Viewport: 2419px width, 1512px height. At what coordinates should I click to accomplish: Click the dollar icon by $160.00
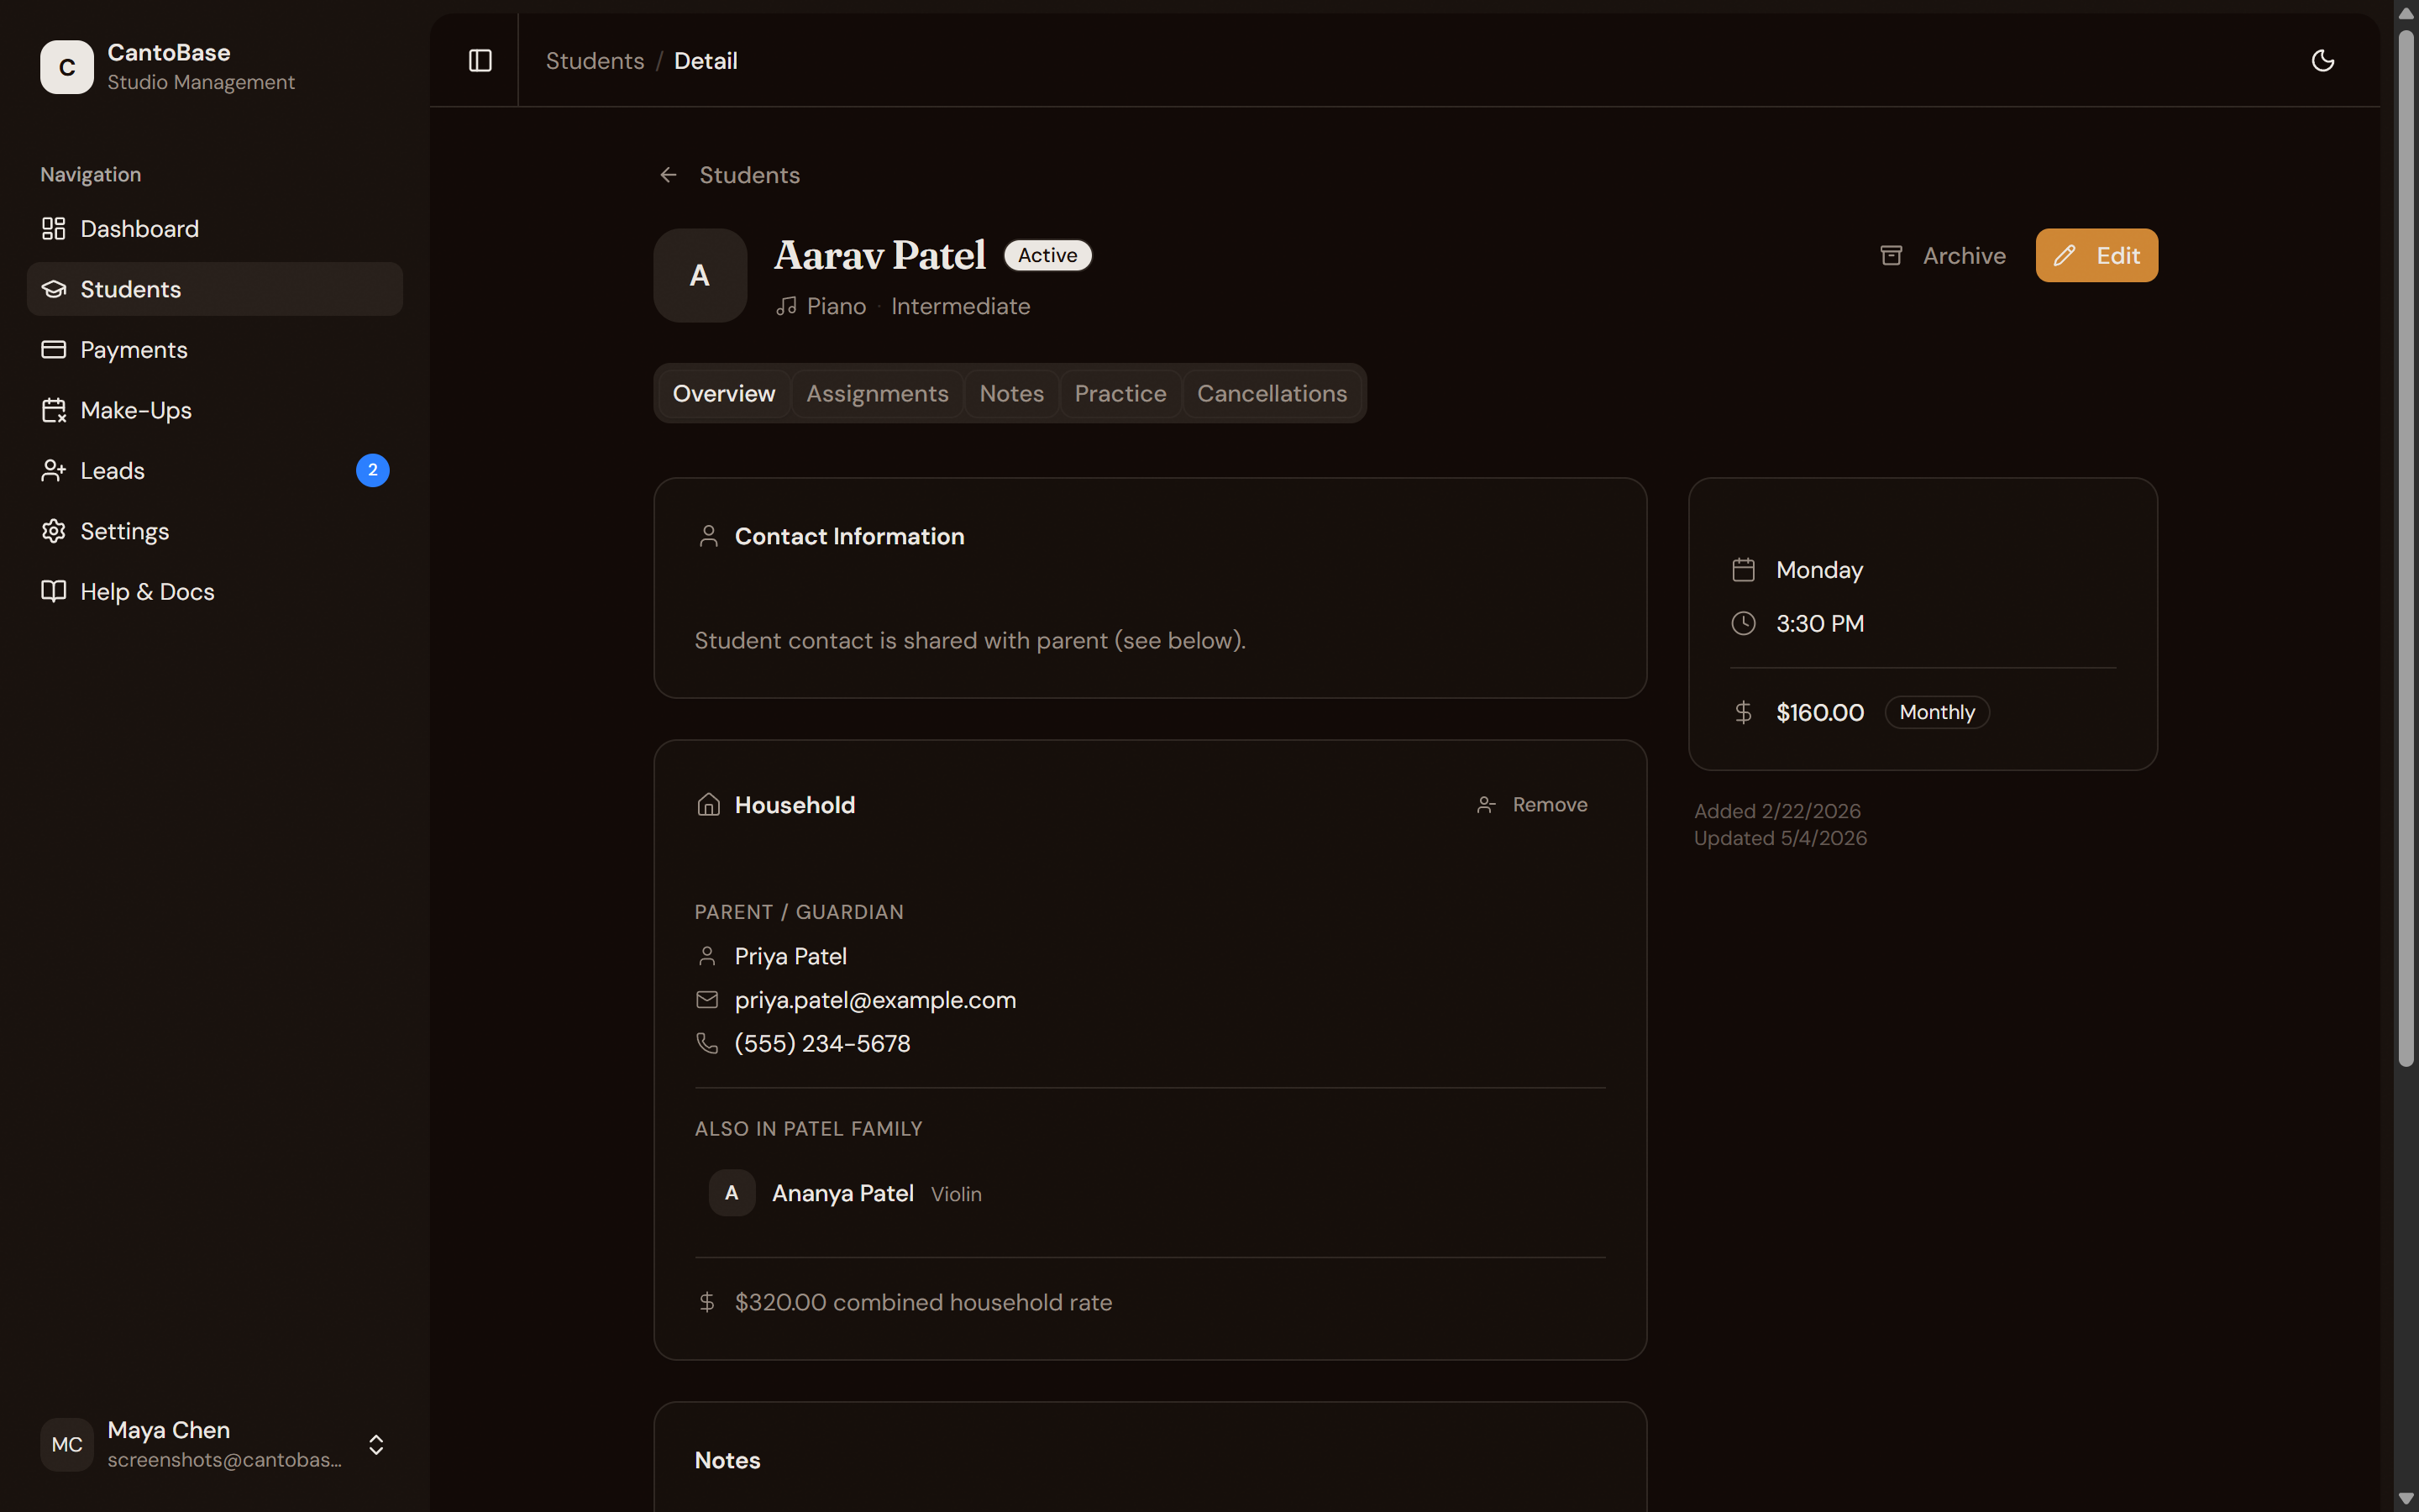pos(1744,712)
